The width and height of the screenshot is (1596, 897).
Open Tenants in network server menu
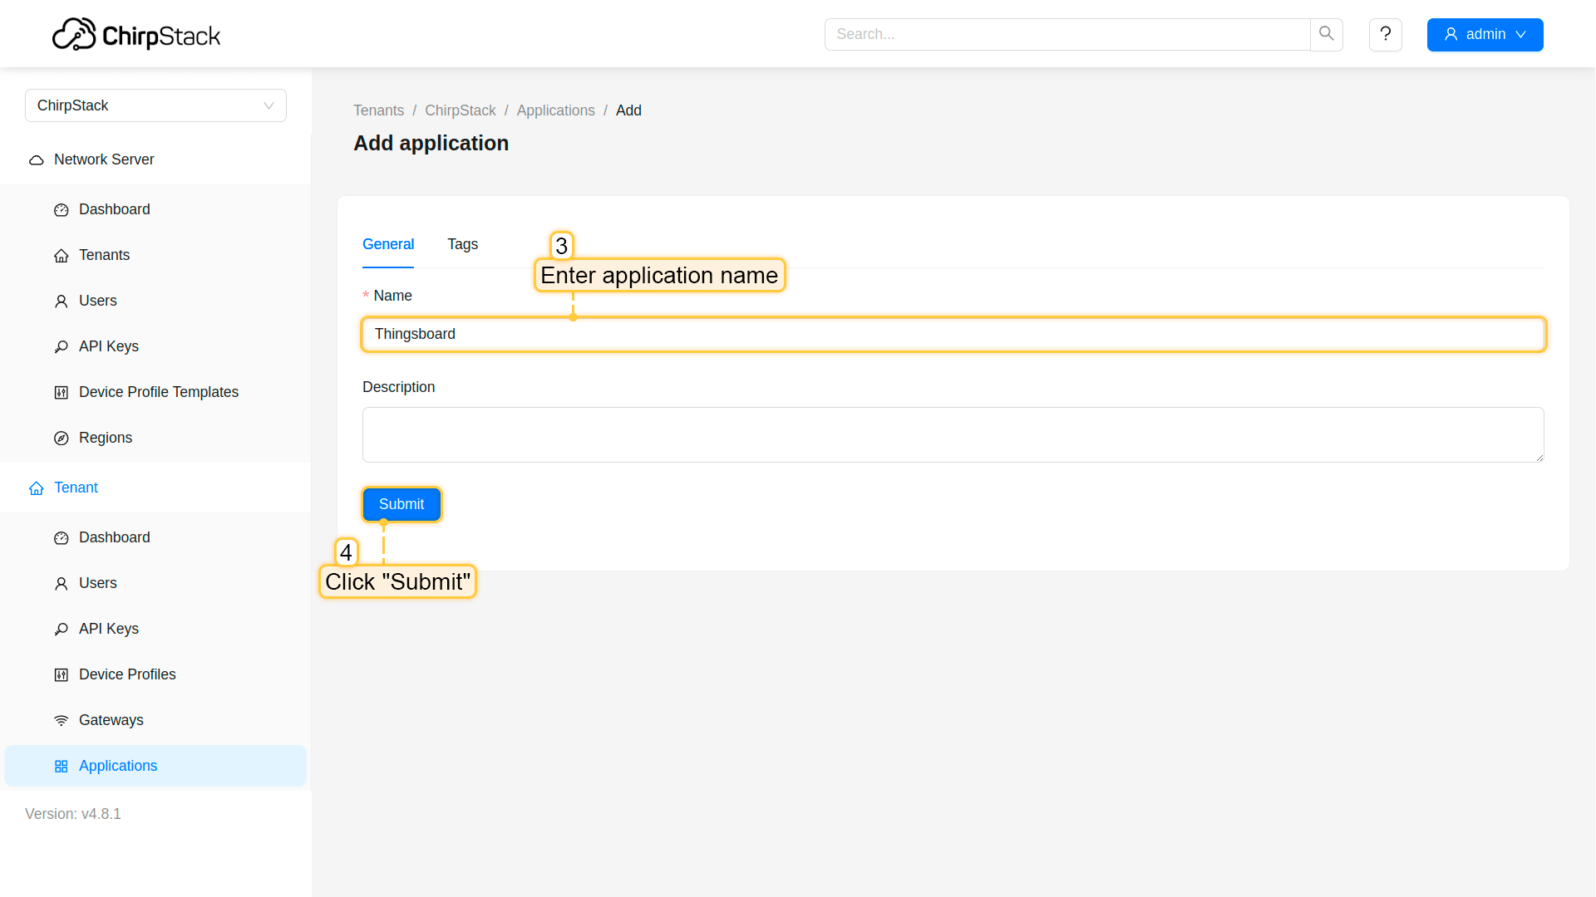tap(104, 255)
